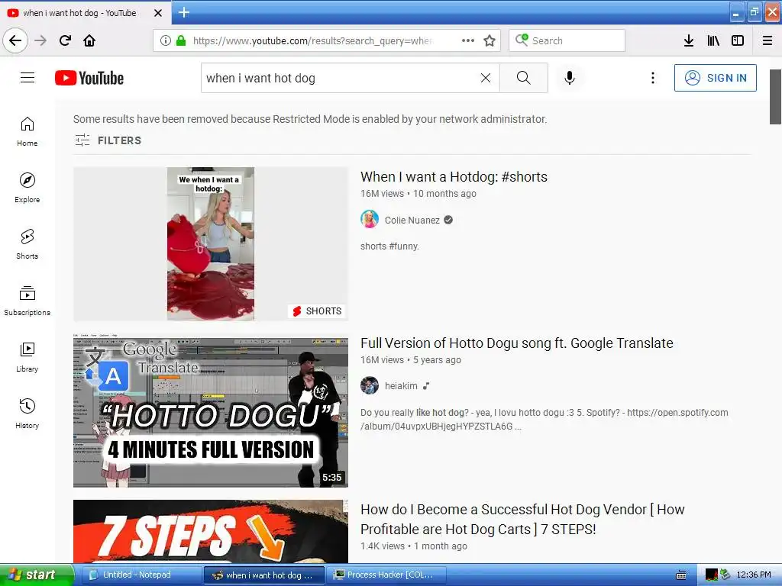The height and width of the screenshot is (586, 782).
Task: Click '16M views • 10 months ago' text
Action: [x=418, y=194]
